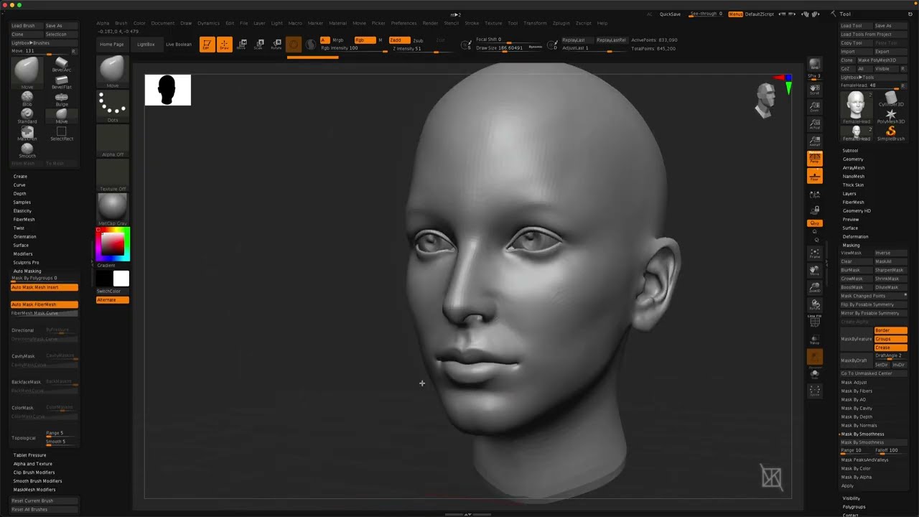Select the BevelArc brush
919x517 pixels.
click(62, 65)
